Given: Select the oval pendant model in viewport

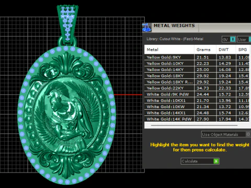Looking at the screenshot, I should click(66, 115).
